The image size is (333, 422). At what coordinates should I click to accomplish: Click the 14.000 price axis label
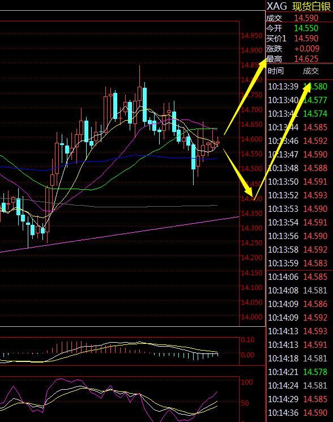pos(251,317)
